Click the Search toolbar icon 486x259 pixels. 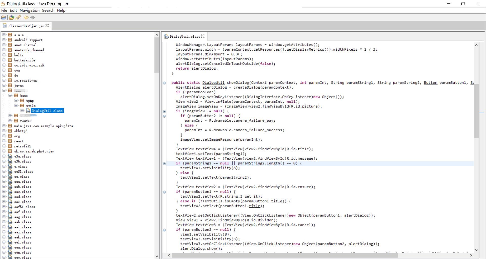[x=18, y=17]
